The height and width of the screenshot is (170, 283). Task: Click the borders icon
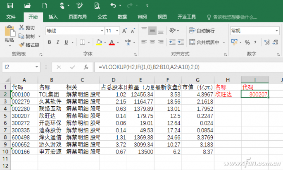[83, 42]
